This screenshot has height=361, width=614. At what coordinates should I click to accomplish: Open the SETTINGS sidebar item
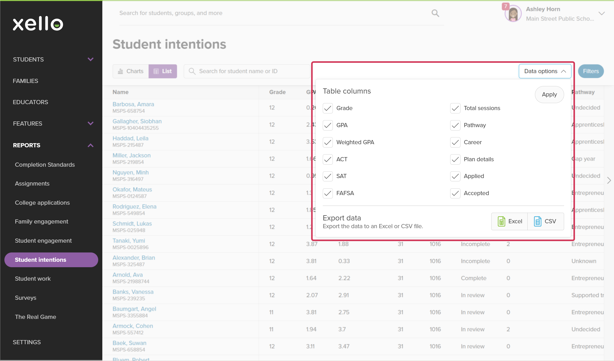point(27,342)
